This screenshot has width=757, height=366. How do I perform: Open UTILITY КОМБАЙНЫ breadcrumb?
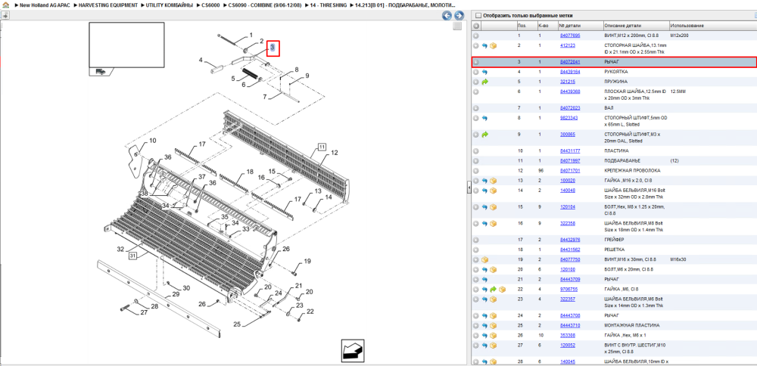pyautogui.click(x=170, y=5)
